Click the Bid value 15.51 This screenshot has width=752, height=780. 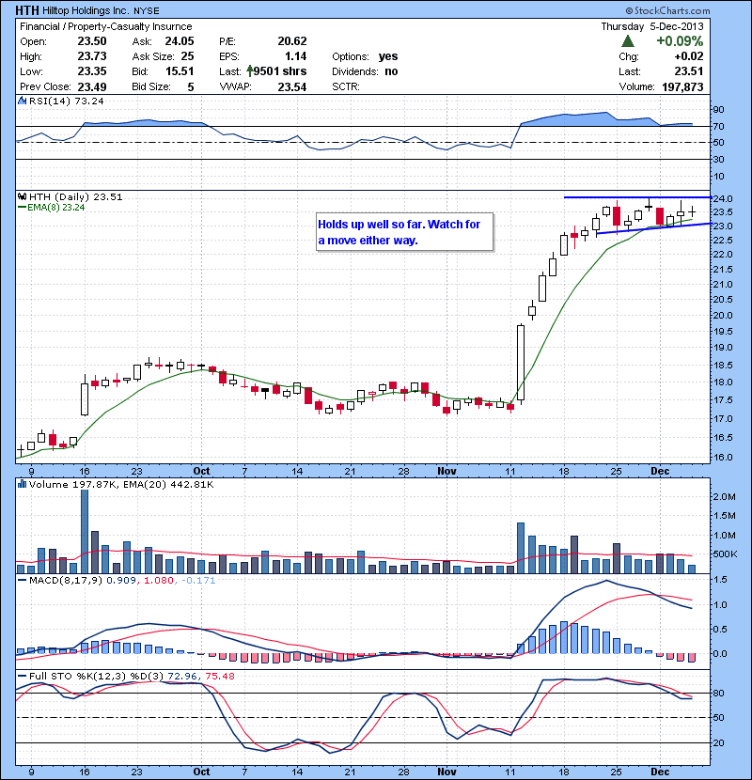180,71
